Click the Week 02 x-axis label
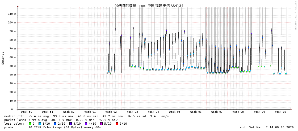Viewport: 298px width, 131px height. tap(111, 112)
